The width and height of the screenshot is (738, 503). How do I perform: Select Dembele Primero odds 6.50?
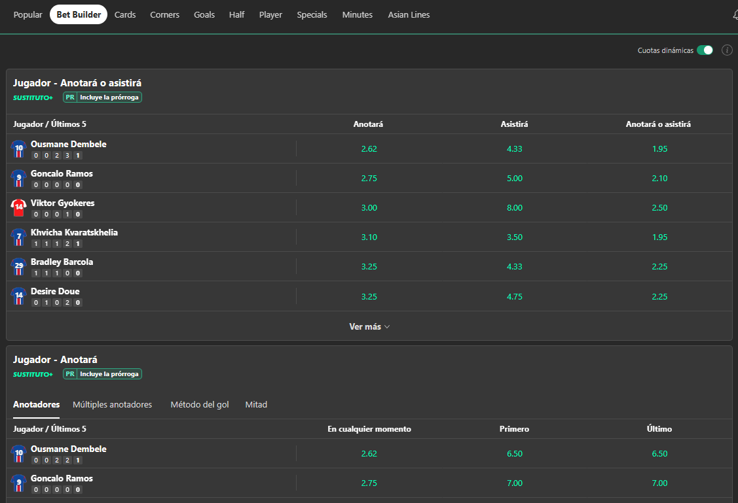(515, 454)
